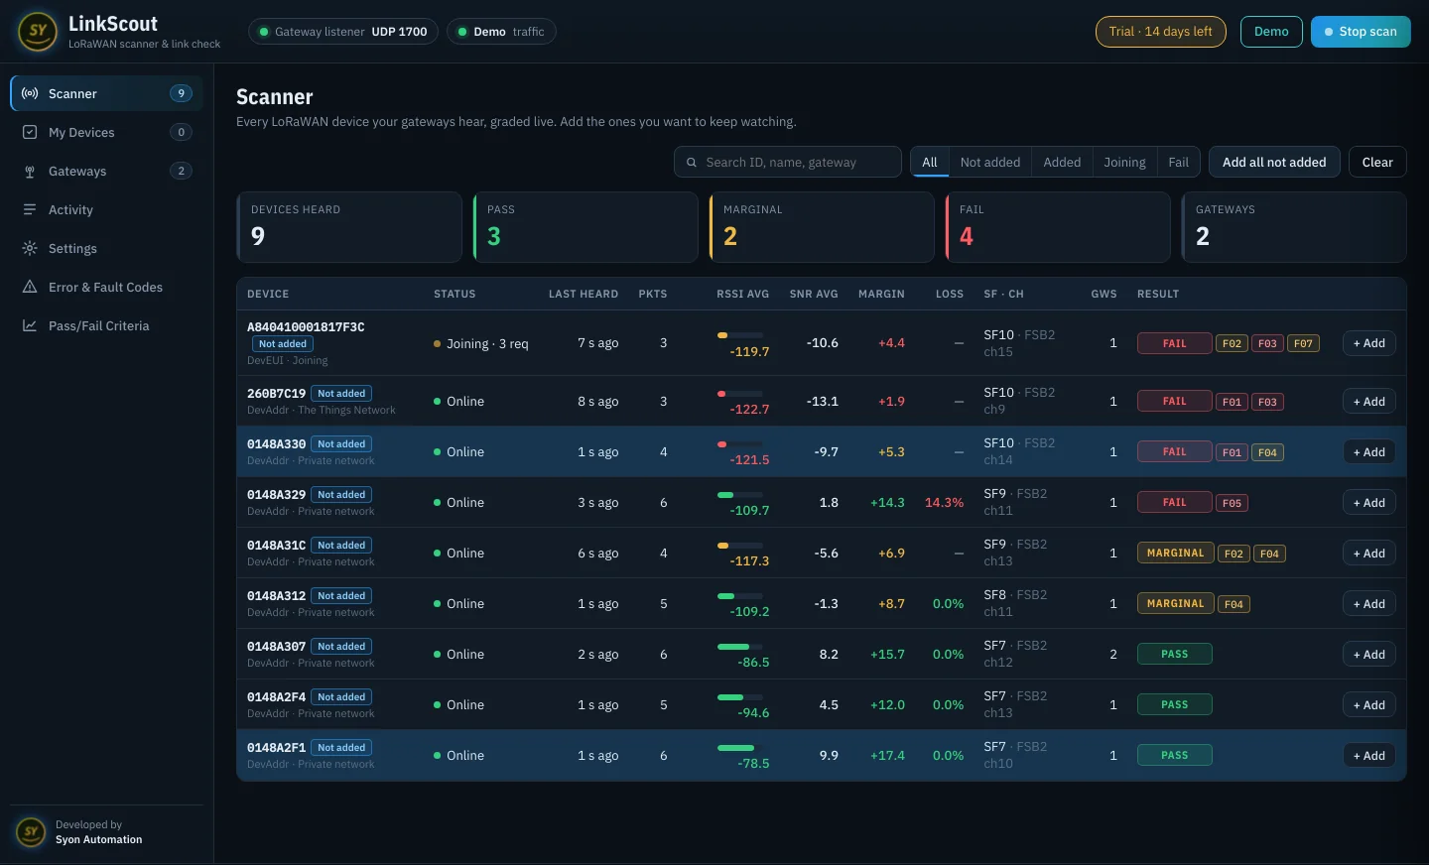Select the All filter tab
The width and height of the screenshot is (1429, 865).
coord(930,162)
